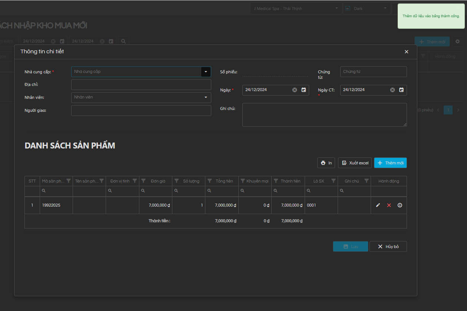The image size is (467, 311).
Task: Add new product with Thêm mới button
Action: point(390,163)
